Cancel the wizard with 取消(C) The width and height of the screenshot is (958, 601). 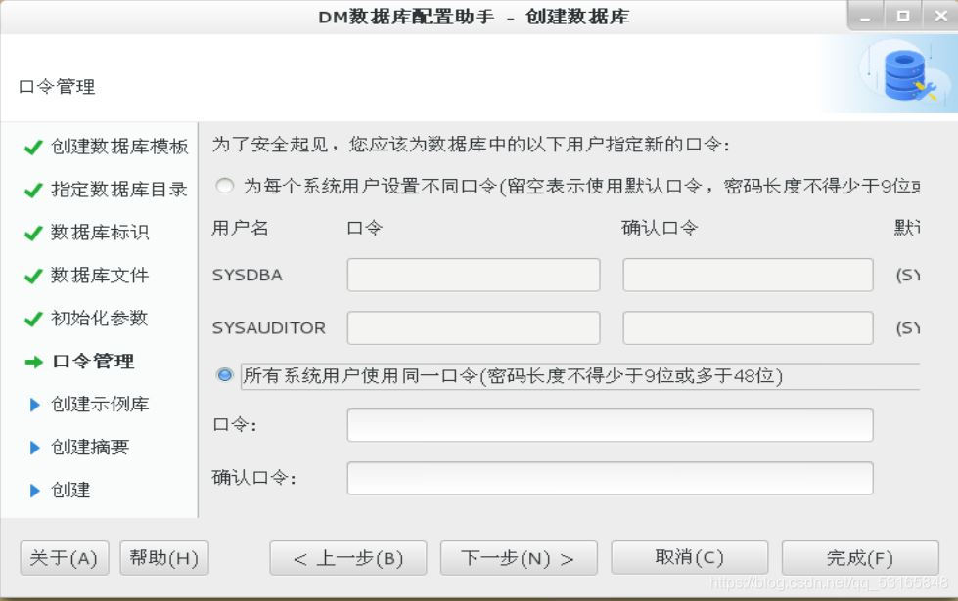689,558
